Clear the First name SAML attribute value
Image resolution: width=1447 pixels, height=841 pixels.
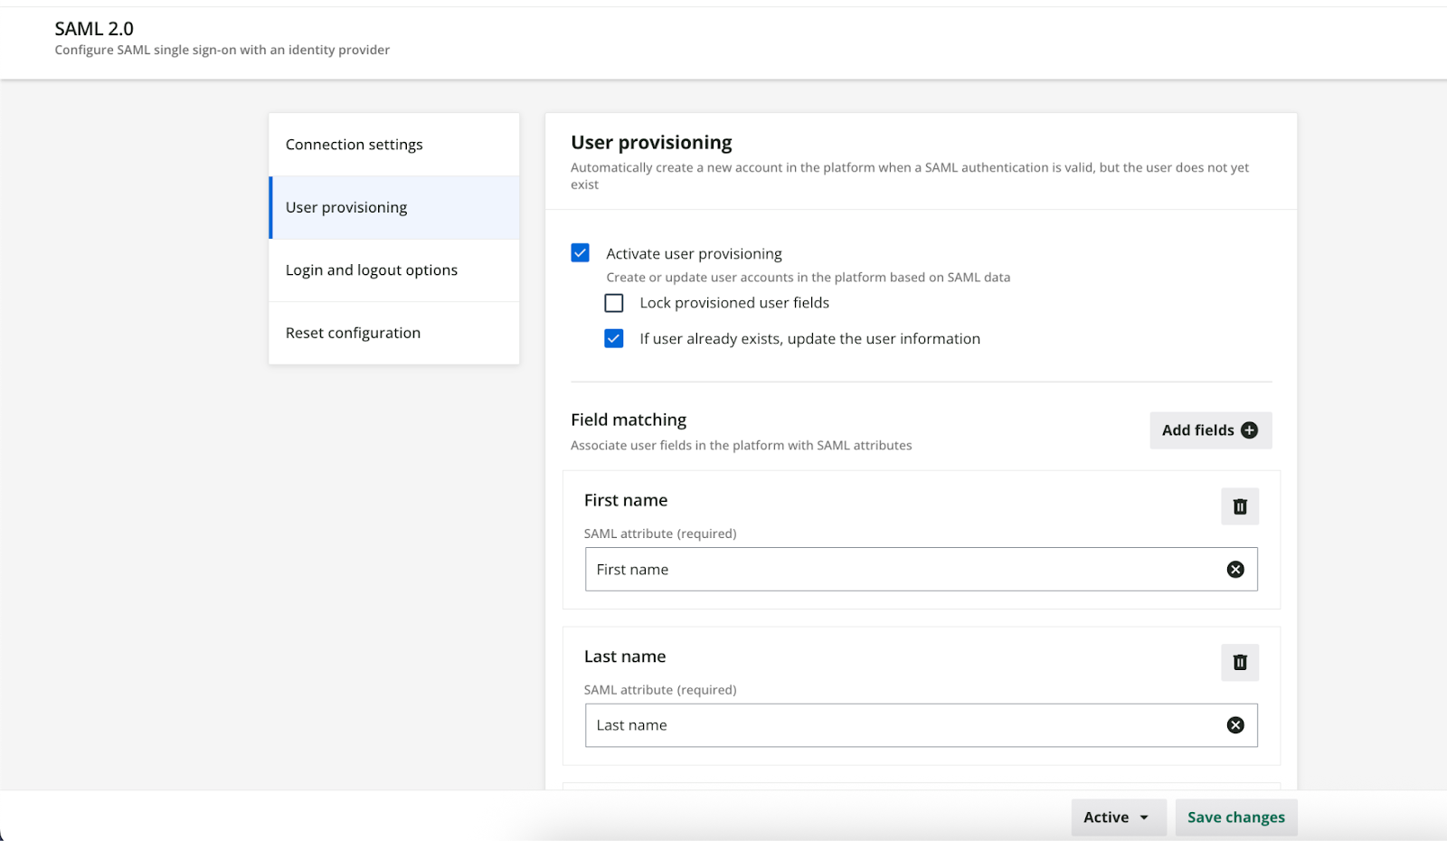(1235, 570)
